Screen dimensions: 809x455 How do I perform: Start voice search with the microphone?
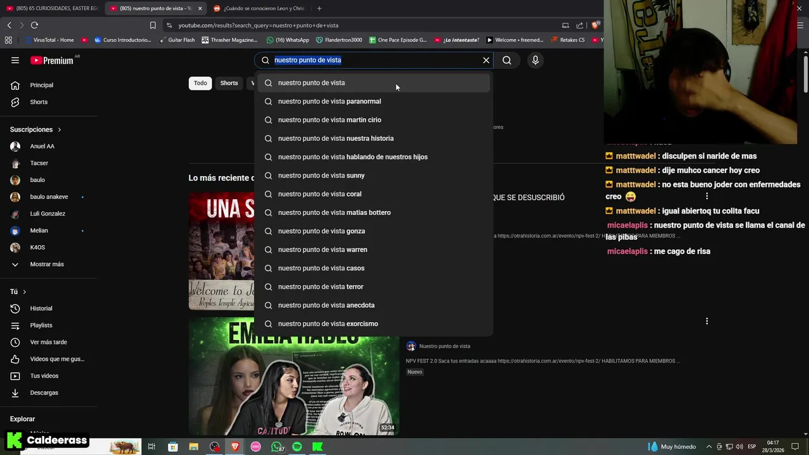tap(535, 60)
